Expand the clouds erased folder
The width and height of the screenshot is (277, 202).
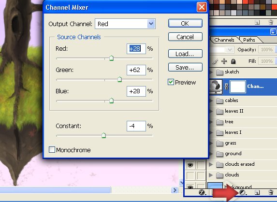211,165
